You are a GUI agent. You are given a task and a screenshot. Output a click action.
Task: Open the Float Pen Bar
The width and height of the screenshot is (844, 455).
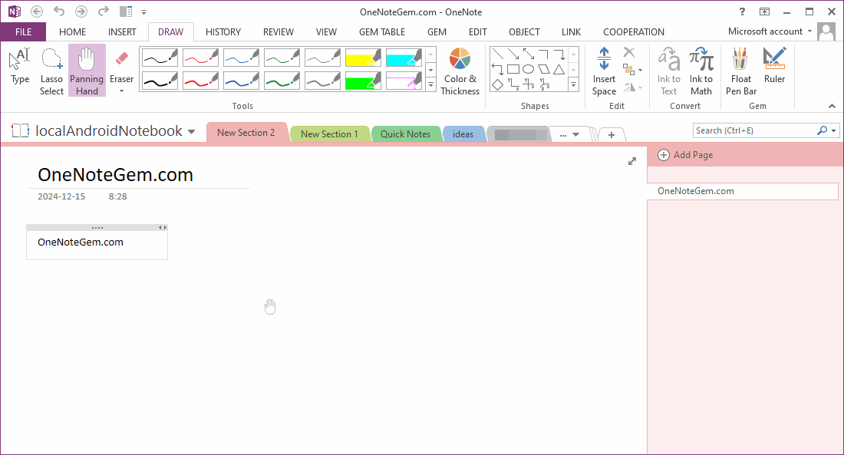pos(740,71)
